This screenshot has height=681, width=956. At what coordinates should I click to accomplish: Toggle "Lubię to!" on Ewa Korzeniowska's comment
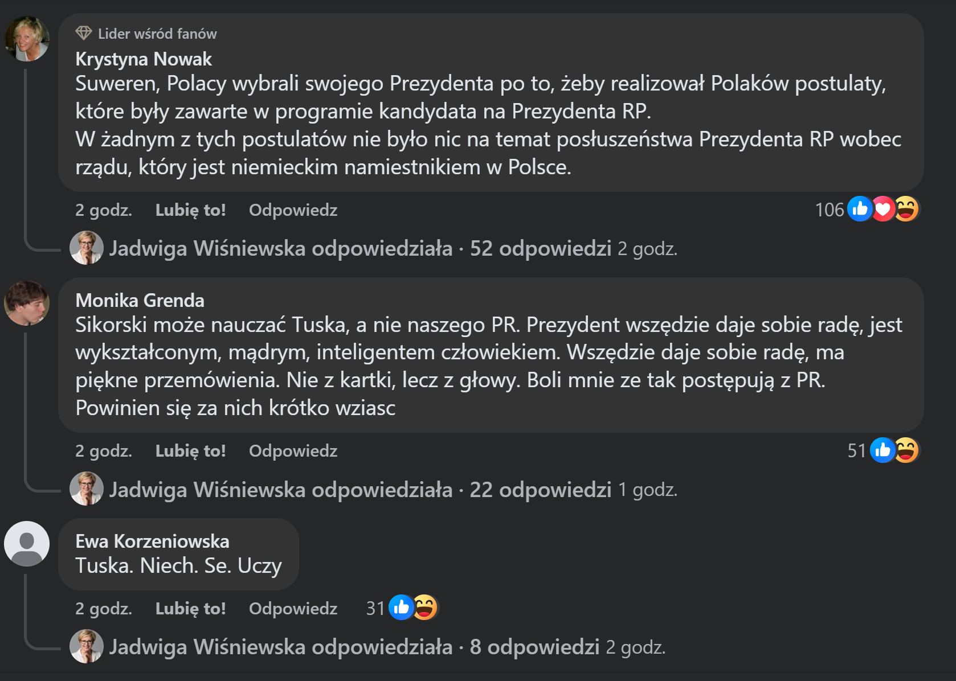coord(190,609)
